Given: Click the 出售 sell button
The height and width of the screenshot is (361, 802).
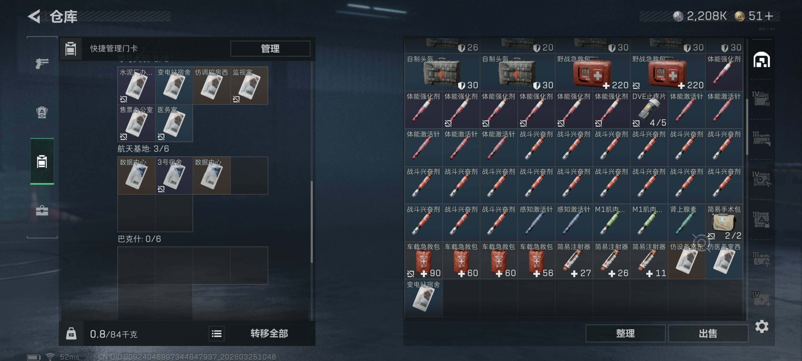Looking at the screenshot, I should pos(708,333).
